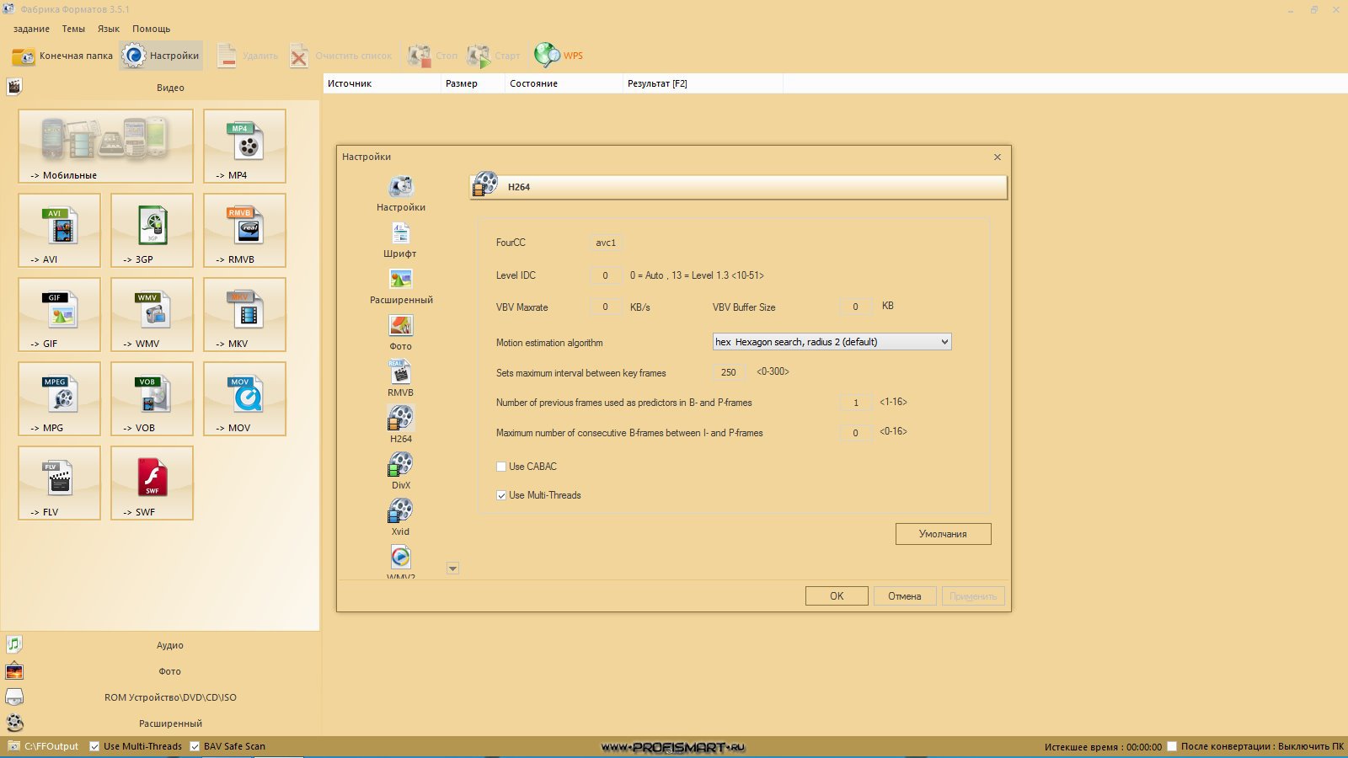Open Motion estimation algorithm dropdown

pyautogui.click(x=832, y=342)
